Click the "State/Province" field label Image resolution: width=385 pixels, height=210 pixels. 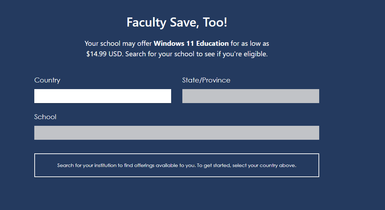tap(206, 80)
